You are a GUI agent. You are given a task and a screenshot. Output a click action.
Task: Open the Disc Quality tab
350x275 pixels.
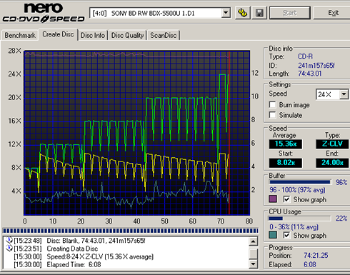click(127, 36)
